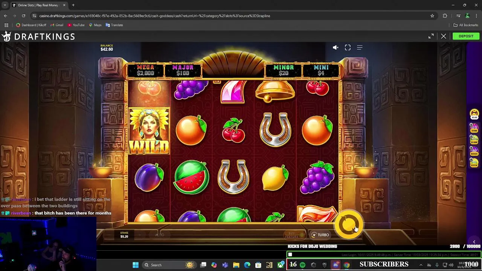Collapse the right sidebar arrow

(x=474, y=242)
